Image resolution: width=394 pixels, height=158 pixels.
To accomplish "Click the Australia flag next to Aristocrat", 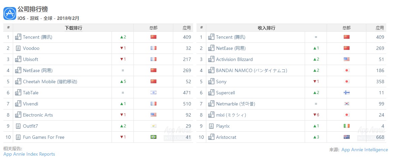I will [x=346, y=137].
